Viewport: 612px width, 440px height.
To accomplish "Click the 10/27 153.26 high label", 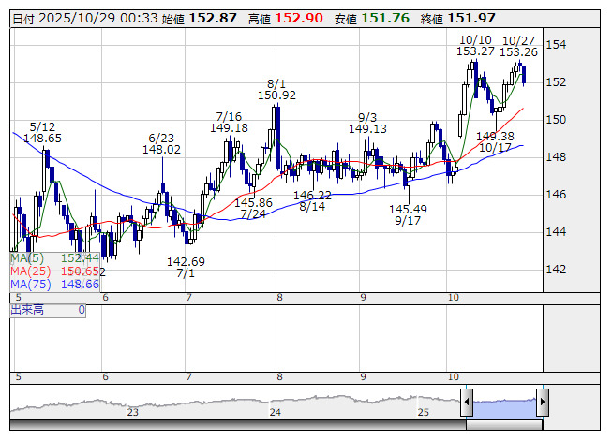I will (x=518, y=47).
